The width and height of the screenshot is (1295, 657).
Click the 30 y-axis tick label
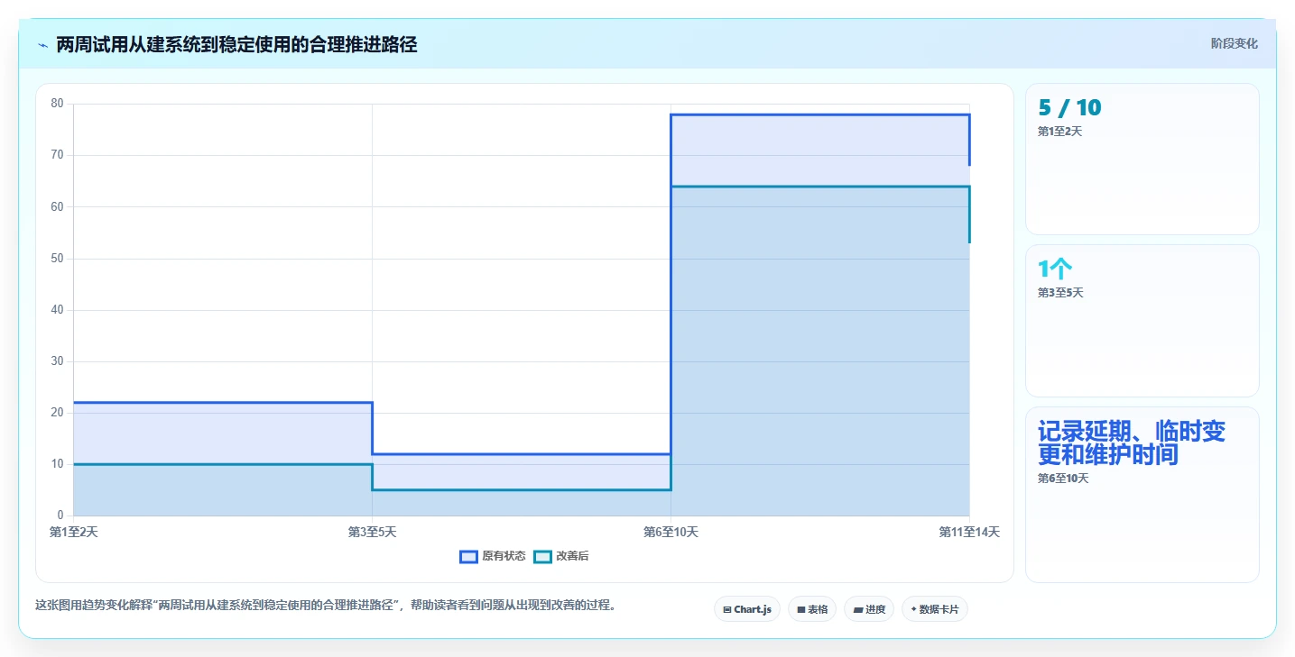point(57,361)
